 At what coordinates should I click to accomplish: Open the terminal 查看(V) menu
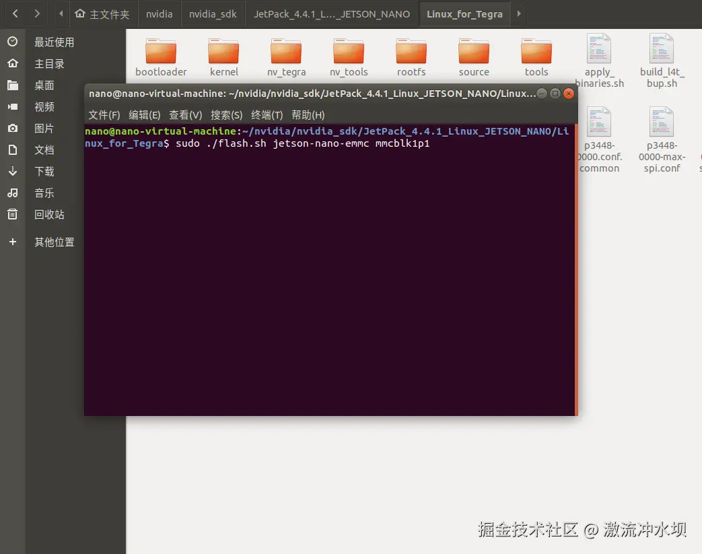pyautogui.click(x=185, y=115)
